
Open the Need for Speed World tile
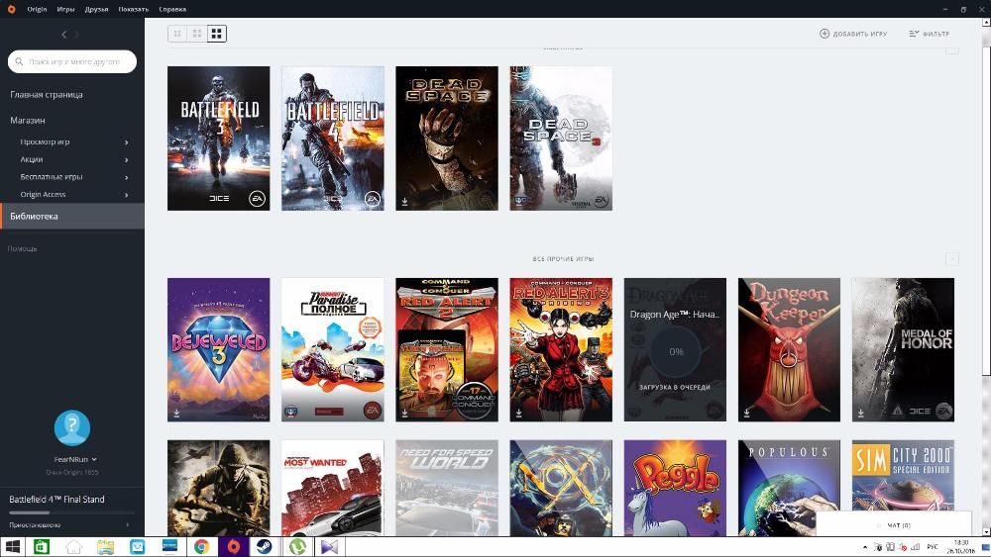click(447, 488)
